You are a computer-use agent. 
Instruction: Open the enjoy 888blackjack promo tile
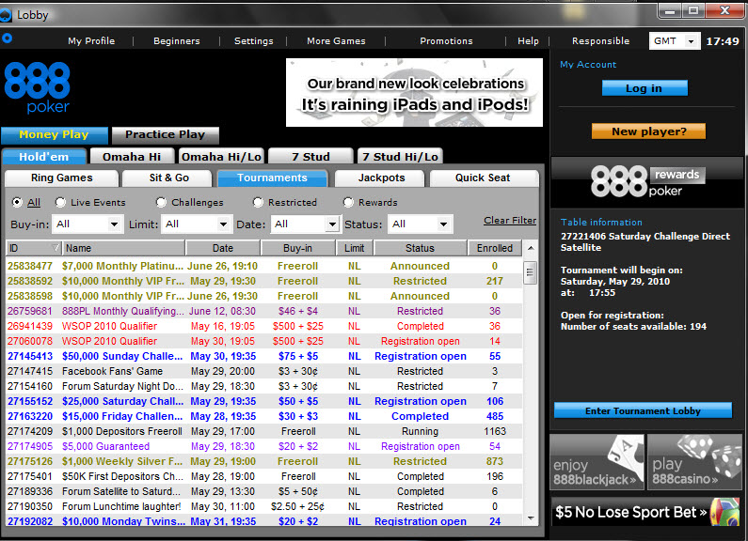click(x=597, y=461)
